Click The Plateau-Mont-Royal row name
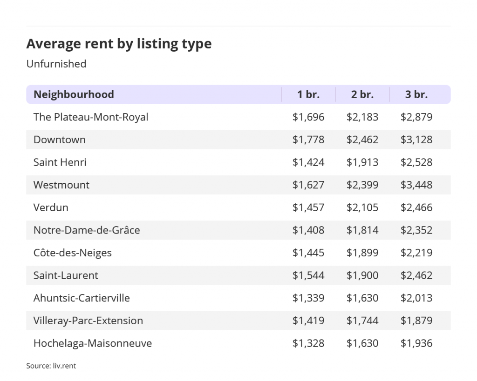 (91, 117)
